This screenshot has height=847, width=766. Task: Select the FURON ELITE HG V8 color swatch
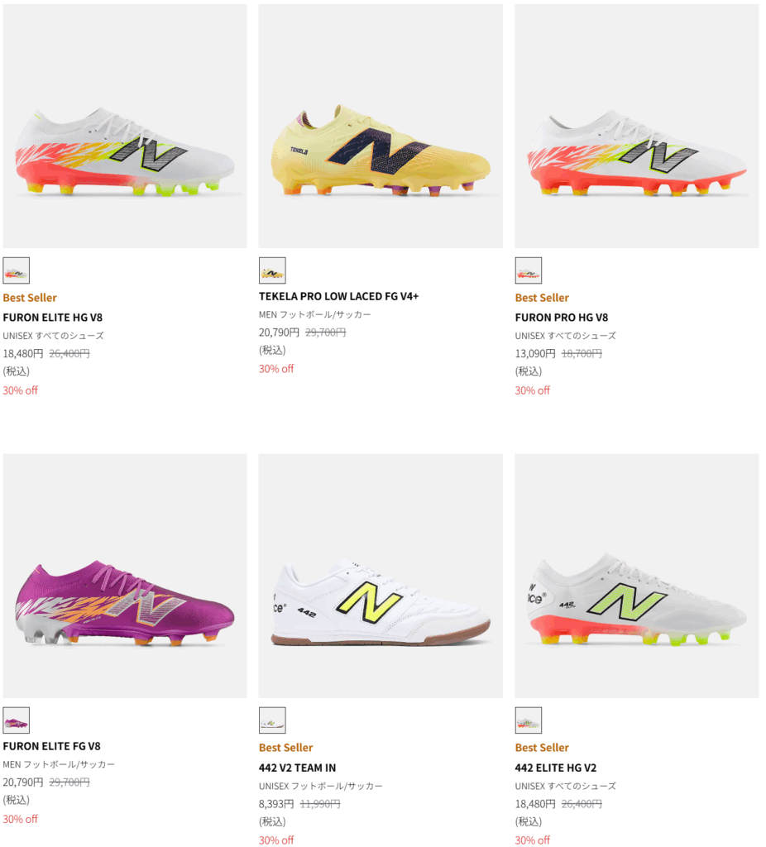(16, 270)
